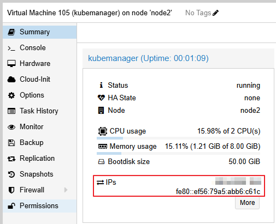Click the Summary book icon
This screenshot has height=224, width=276.
(x=11, y=32)
